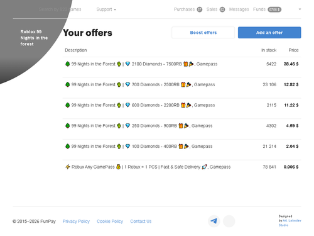
Task: Open the Sales page
Action: (215, 9)
